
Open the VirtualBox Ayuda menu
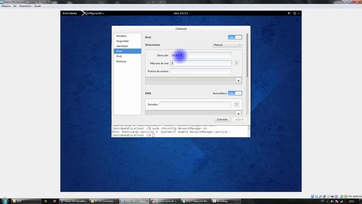pos(37,6)
